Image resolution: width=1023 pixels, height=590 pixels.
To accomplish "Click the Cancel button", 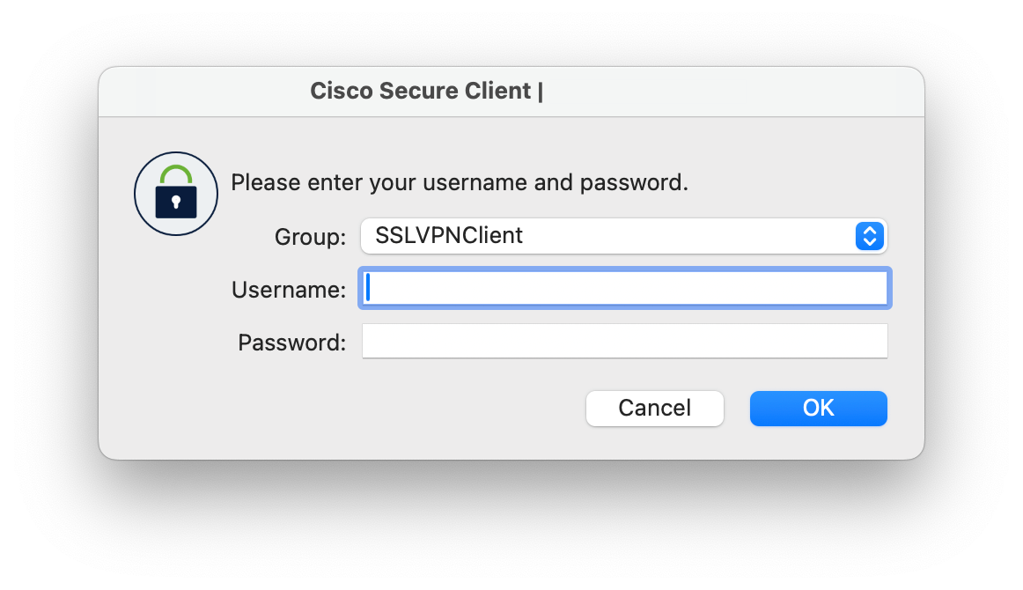I will pyautogui.click(x=655, y=409).
